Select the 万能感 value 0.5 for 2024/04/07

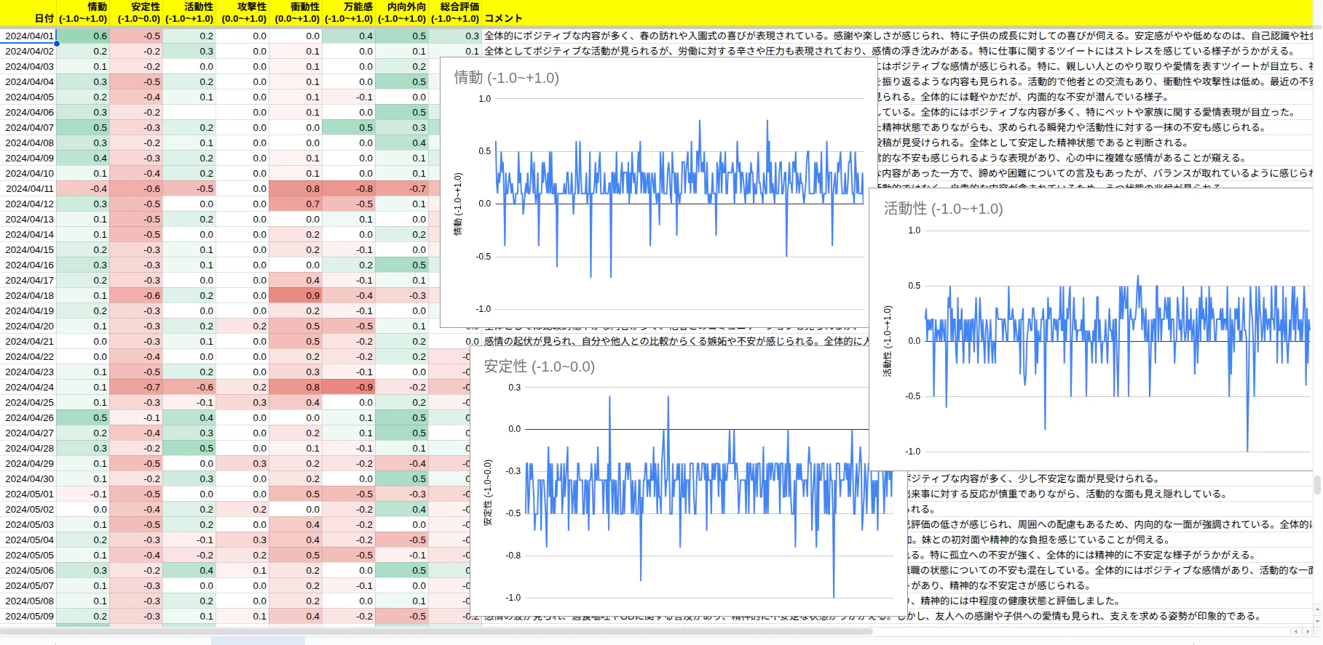(349, 127)
